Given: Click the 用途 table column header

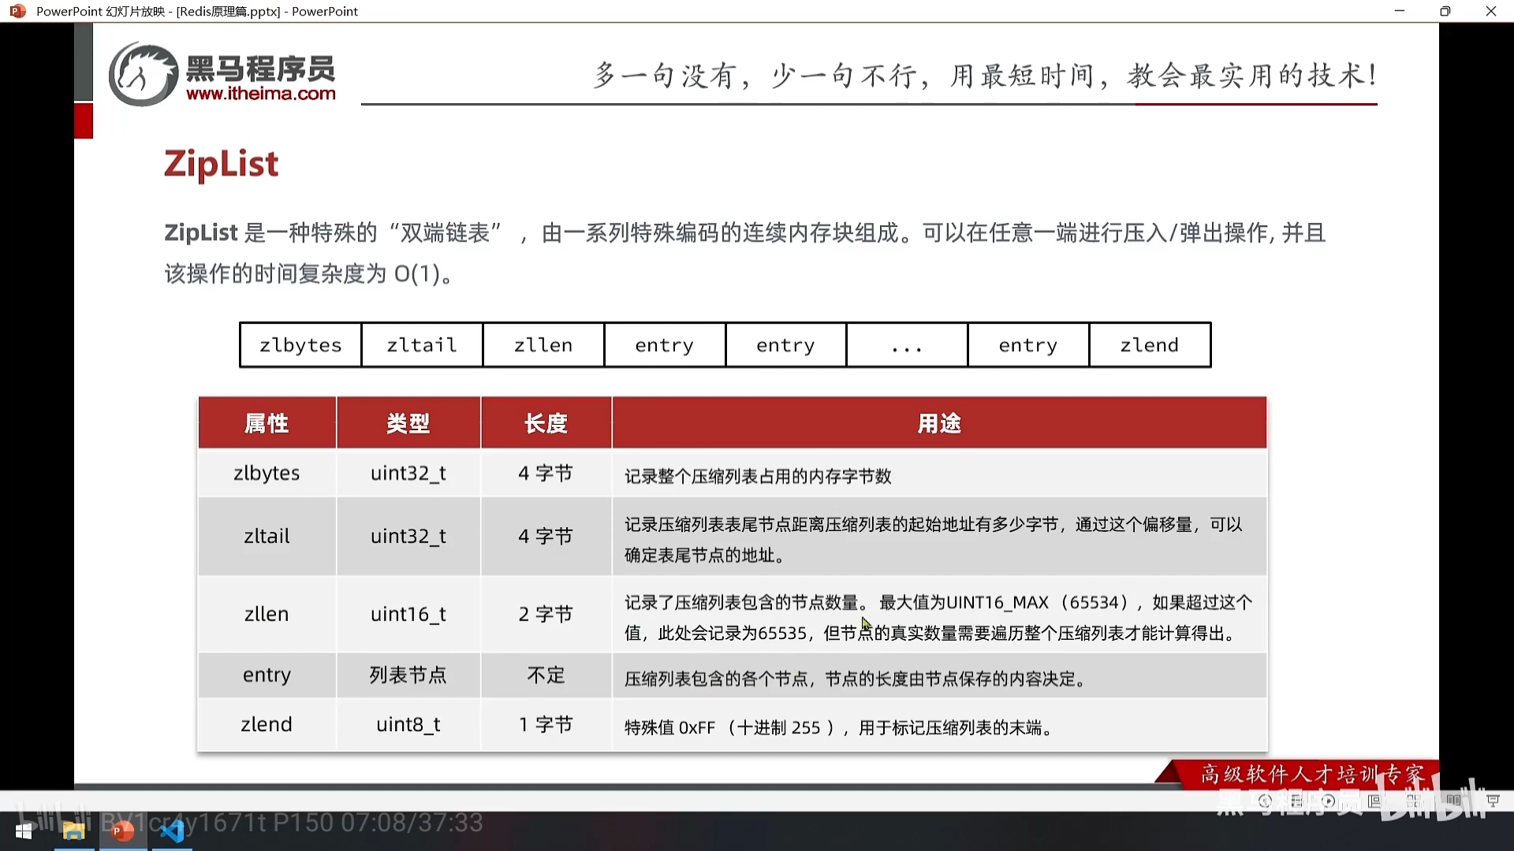Looking at the screenshot, I should coord(938,423).
